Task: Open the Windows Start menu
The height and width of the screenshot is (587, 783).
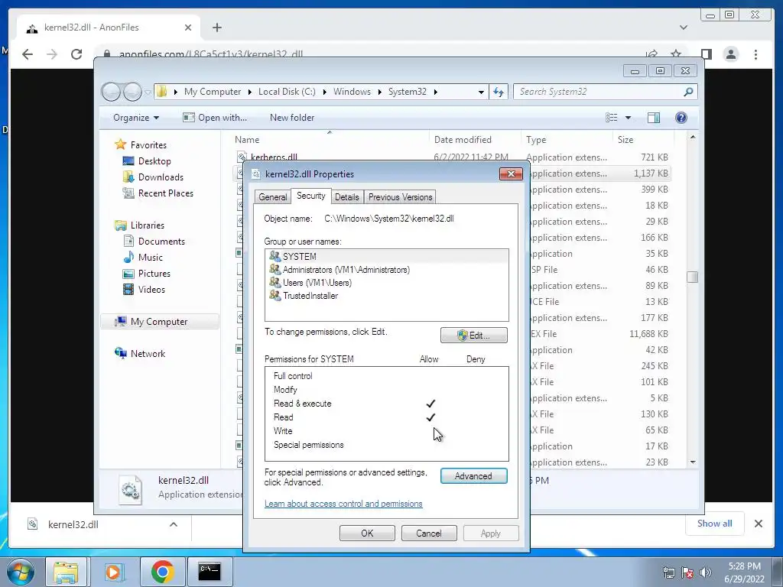Action: 21,572
